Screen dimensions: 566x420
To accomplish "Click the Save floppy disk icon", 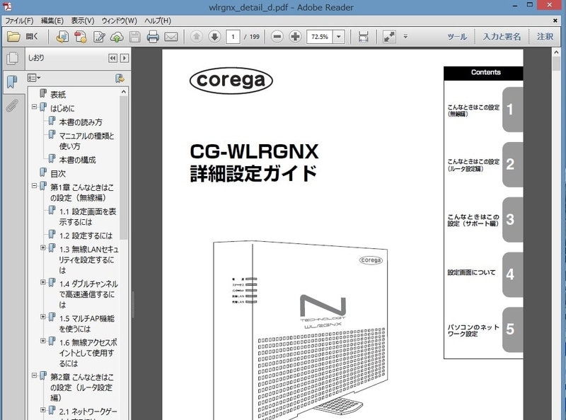I will point(134,37).
